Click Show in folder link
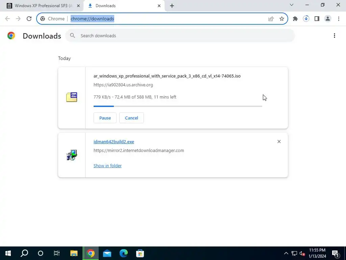346x260 pixels. click(x=107, y=166)
